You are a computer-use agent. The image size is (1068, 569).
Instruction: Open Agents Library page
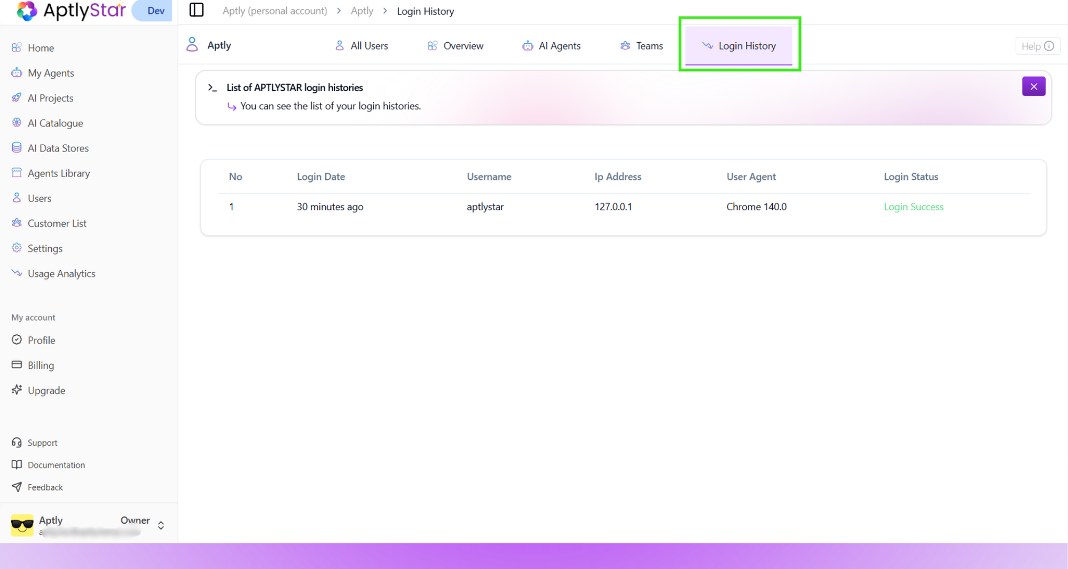pos(58,173)
